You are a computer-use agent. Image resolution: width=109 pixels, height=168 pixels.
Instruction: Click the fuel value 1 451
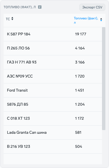point(79,90)
